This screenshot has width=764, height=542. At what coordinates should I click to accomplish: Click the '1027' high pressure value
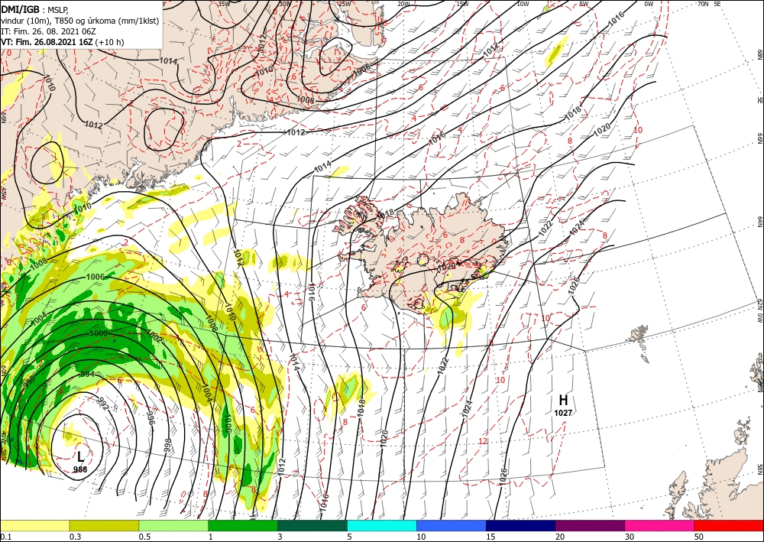coord(563,413)
